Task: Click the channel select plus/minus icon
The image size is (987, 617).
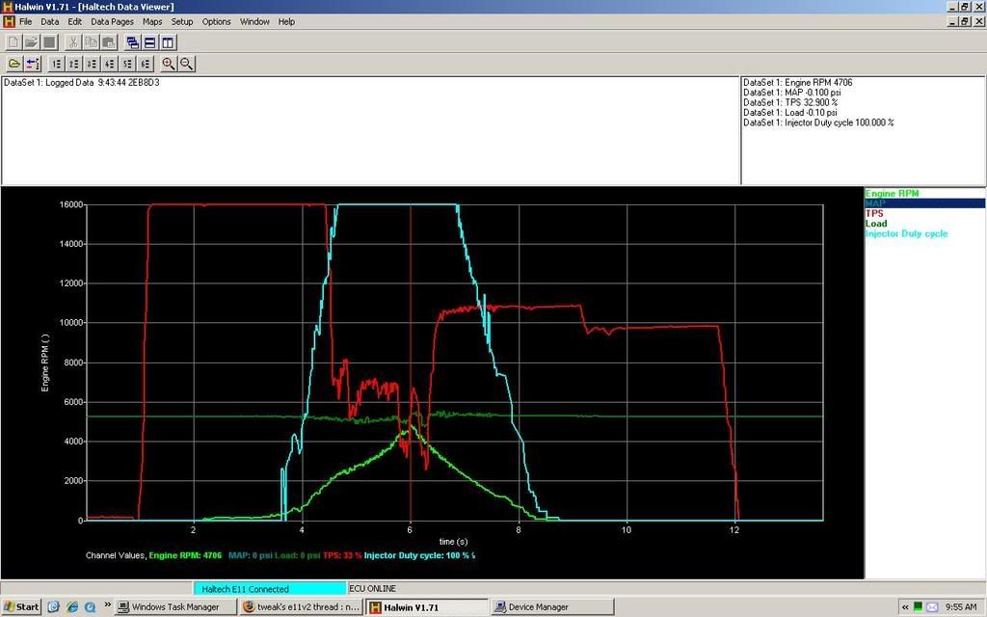Action: (33, 64)
